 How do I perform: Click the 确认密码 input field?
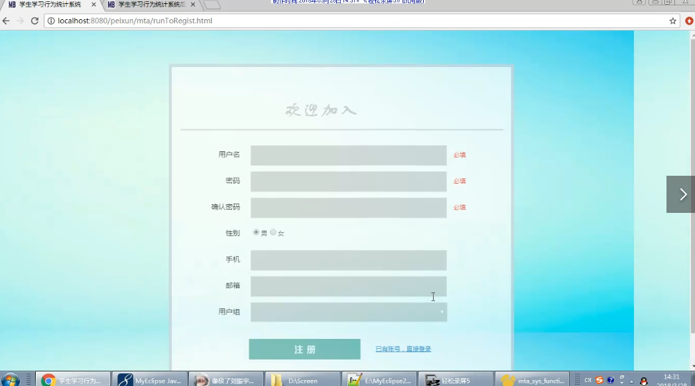pyautogui.click(x=348, y=208)
